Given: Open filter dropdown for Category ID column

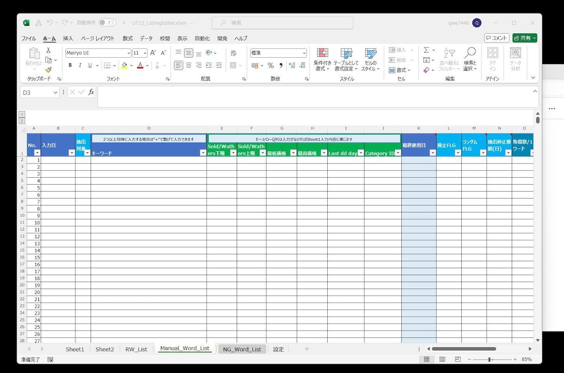Looking at the screenshot, I should click(398, 153).
